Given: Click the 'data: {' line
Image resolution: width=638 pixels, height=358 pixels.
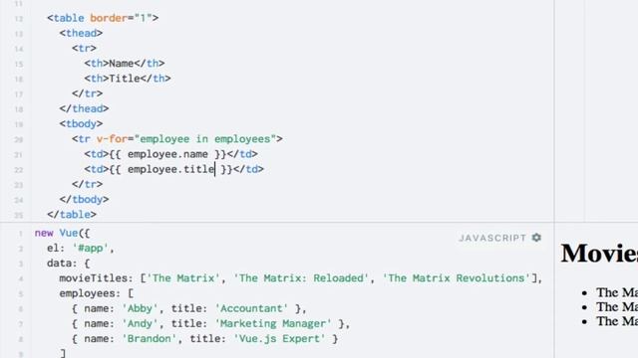Looking at the screenshot, I should [69, 263].
